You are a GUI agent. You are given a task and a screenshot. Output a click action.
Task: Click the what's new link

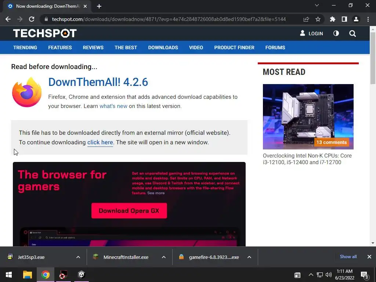pyautogui.click(x=113, y=106)
